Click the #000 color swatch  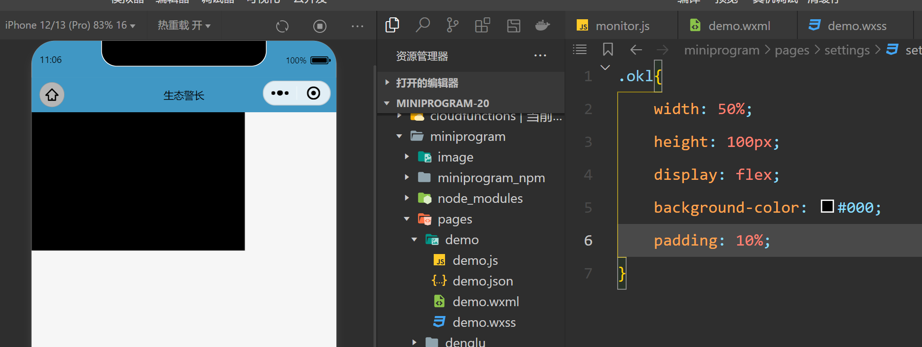(827, 207)
